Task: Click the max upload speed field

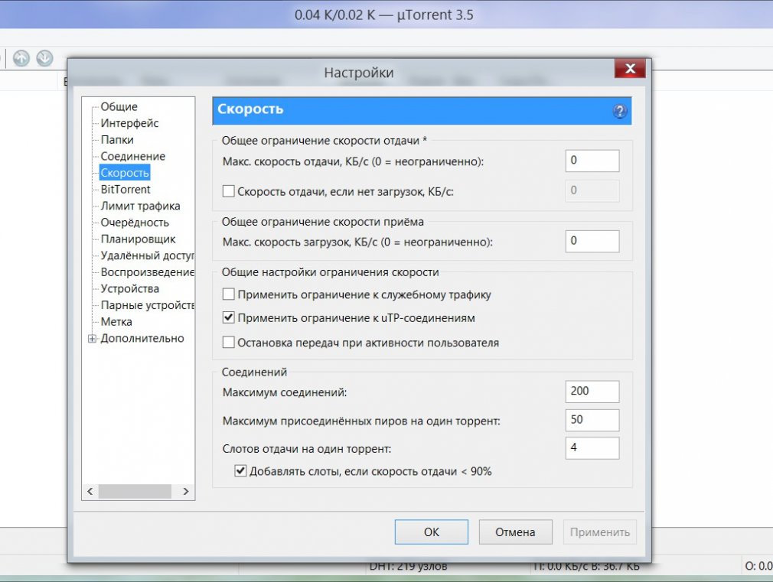Action: click(592, 161)
